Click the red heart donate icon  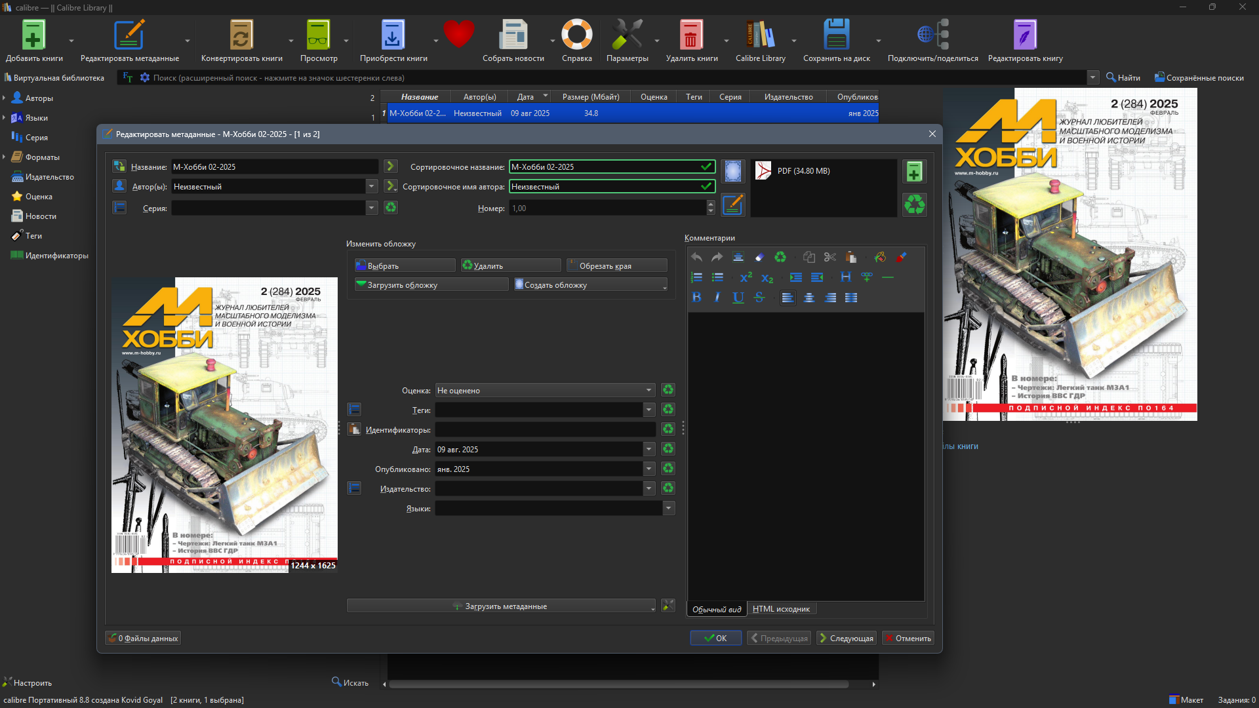pyautogui.click(x=458, y=34)
